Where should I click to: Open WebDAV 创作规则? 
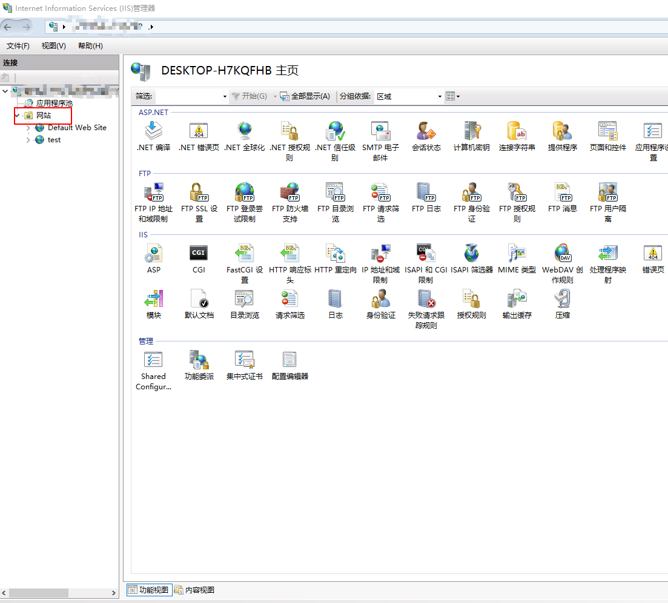click(x=563, y=263)
